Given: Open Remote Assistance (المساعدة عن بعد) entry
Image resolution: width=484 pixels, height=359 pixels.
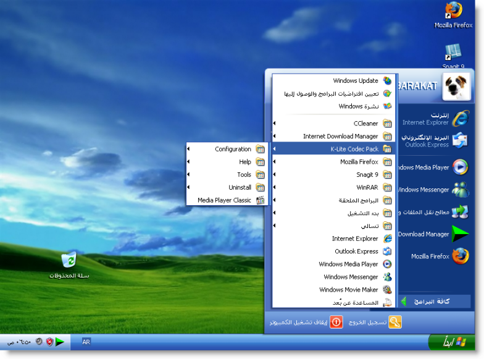Looking at the screenshot, I should 333,303.
